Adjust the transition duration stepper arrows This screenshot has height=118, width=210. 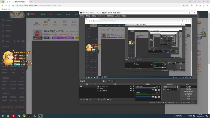[x=178, y=89]
